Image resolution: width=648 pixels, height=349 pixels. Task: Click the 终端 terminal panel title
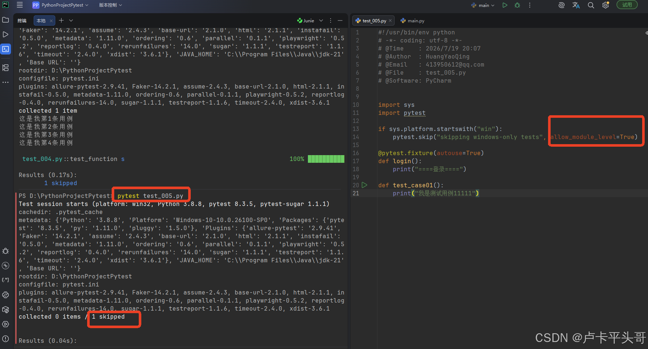(x=22, y=21)
